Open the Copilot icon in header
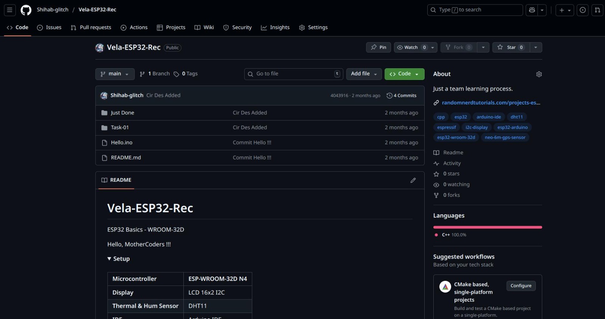Screen dimensions: 605x319 (x=532, y=10)
